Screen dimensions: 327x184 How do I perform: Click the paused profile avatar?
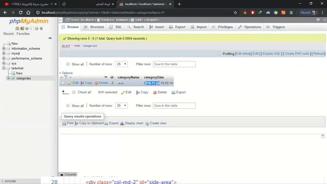click(x=314, y=12)
